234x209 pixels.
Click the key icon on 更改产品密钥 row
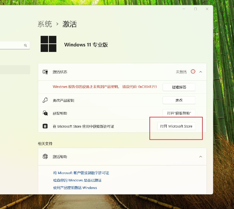point(45,100)
